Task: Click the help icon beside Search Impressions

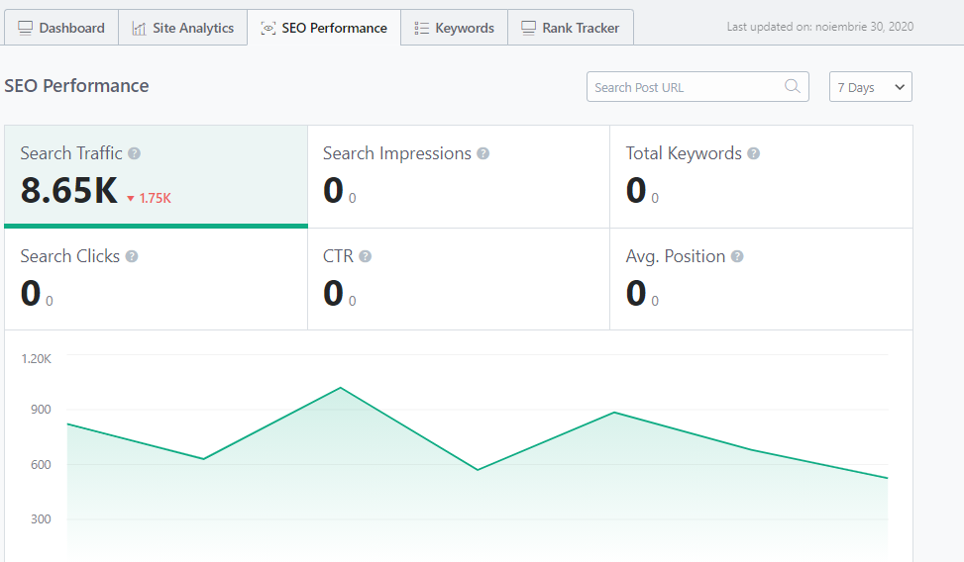Action: coord(483,153)
